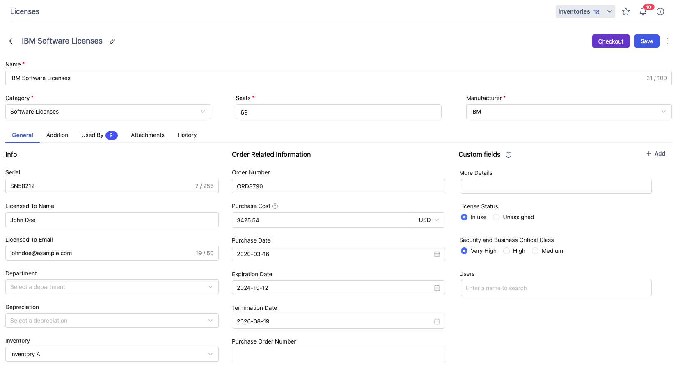The width and height of the screenshot is (678, 371).
Task: Open the three-dot more options menu
Action: pyautogui.click(x=668, y=41)
